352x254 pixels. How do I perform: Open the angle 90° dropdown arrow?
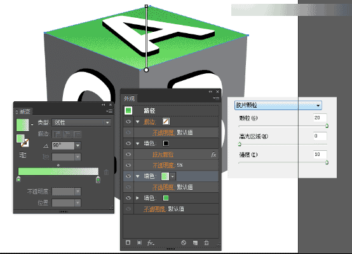78,146
